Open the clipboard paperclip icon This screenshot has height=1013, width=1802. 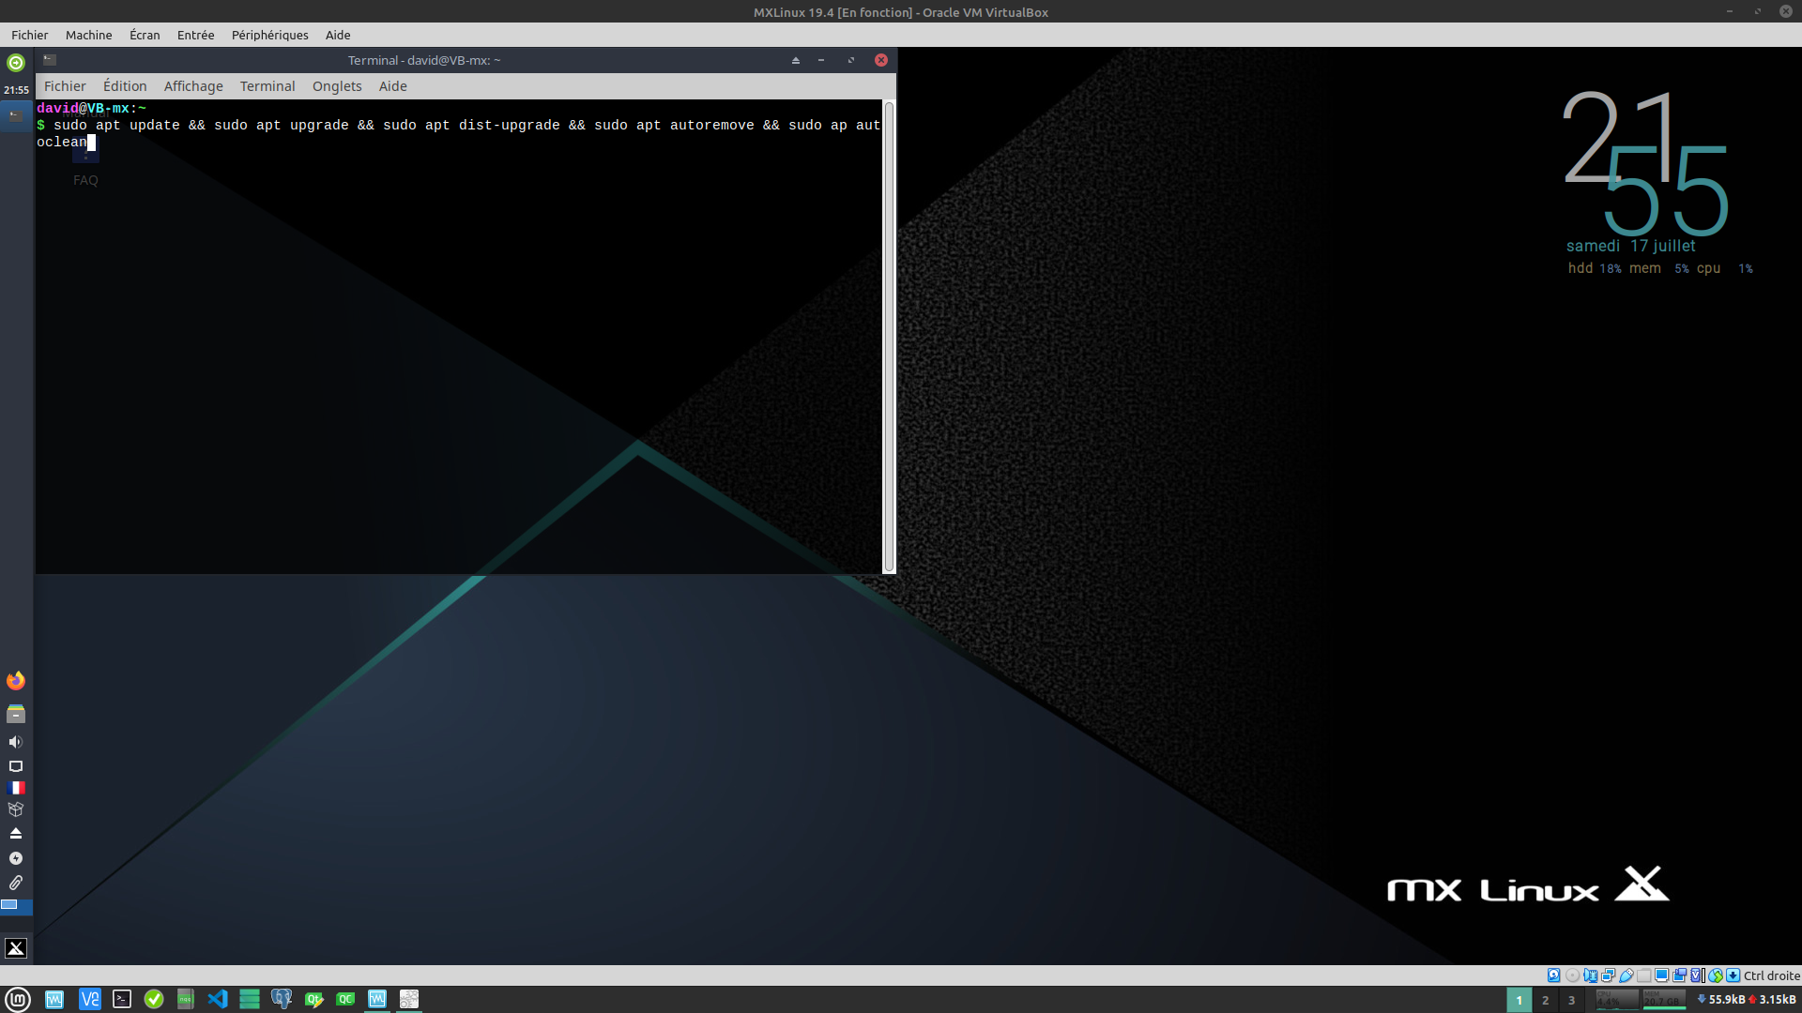tap(16, 883)
